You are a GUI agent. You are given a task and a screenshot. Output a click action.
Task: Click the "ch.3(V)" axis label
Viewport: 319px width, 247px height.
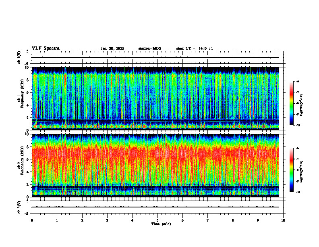(x=19, y=207)
